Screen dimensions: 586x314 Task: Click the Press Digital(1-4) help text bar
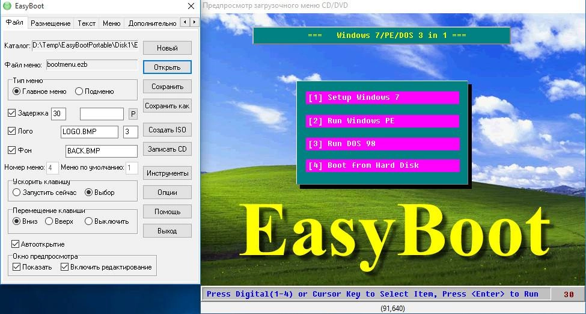coord(377,294)
